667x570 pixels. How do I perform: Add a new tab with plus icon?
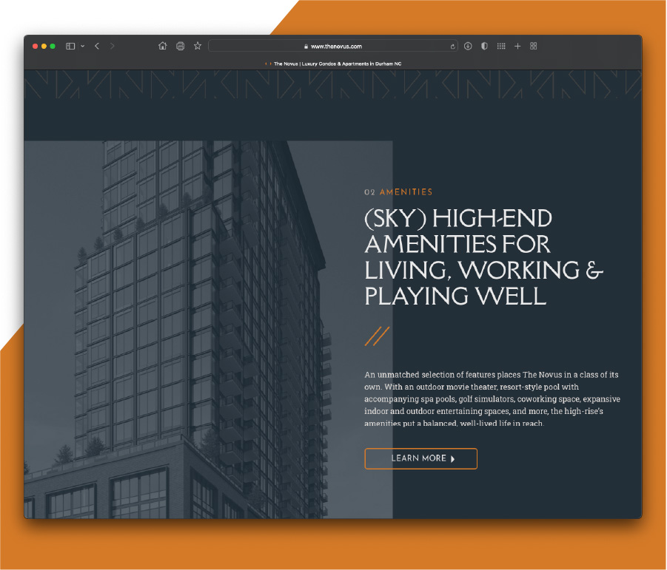coord(517,46)
